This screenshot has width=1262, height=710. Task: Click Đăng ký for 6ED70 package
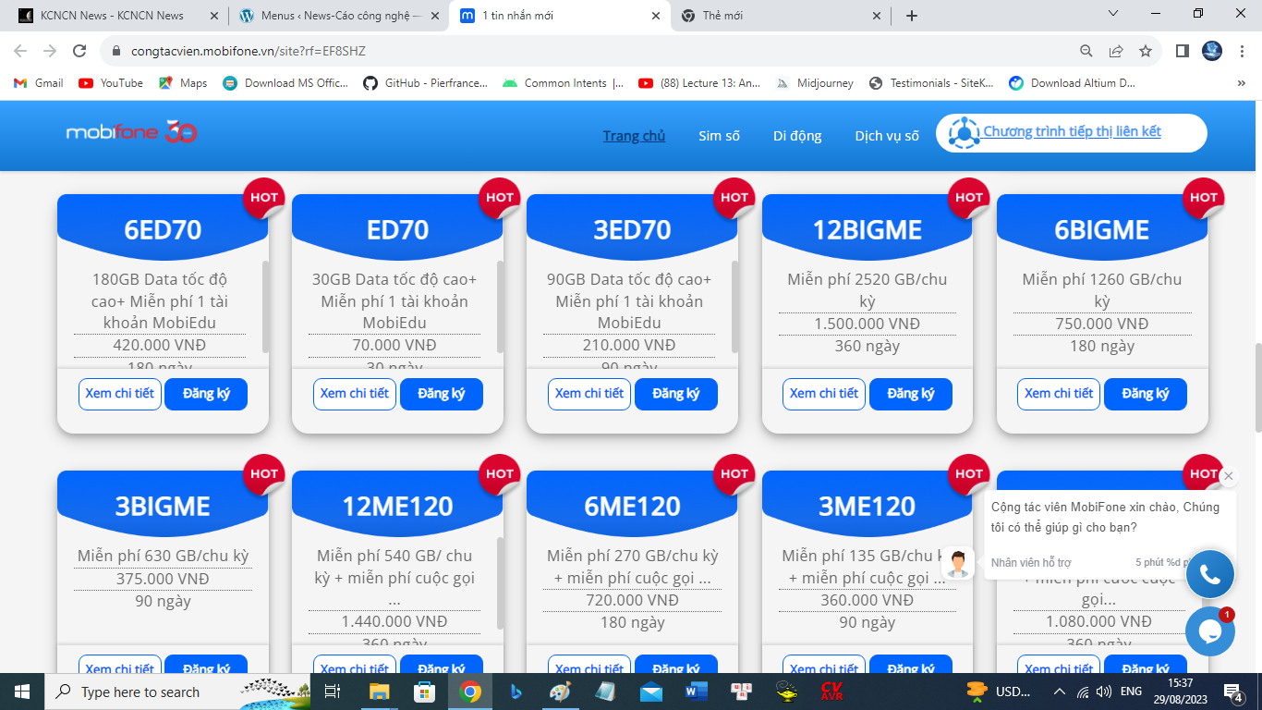click(206, 394)
